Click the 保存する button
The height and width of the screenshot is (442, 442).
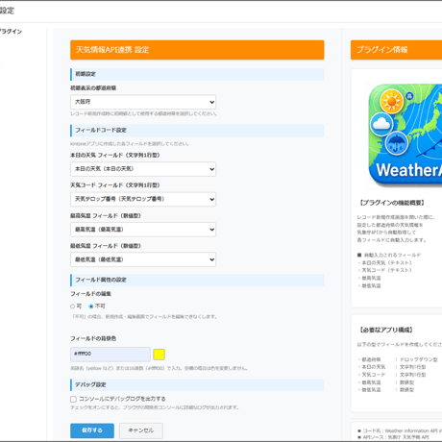(x=92, y=430)
